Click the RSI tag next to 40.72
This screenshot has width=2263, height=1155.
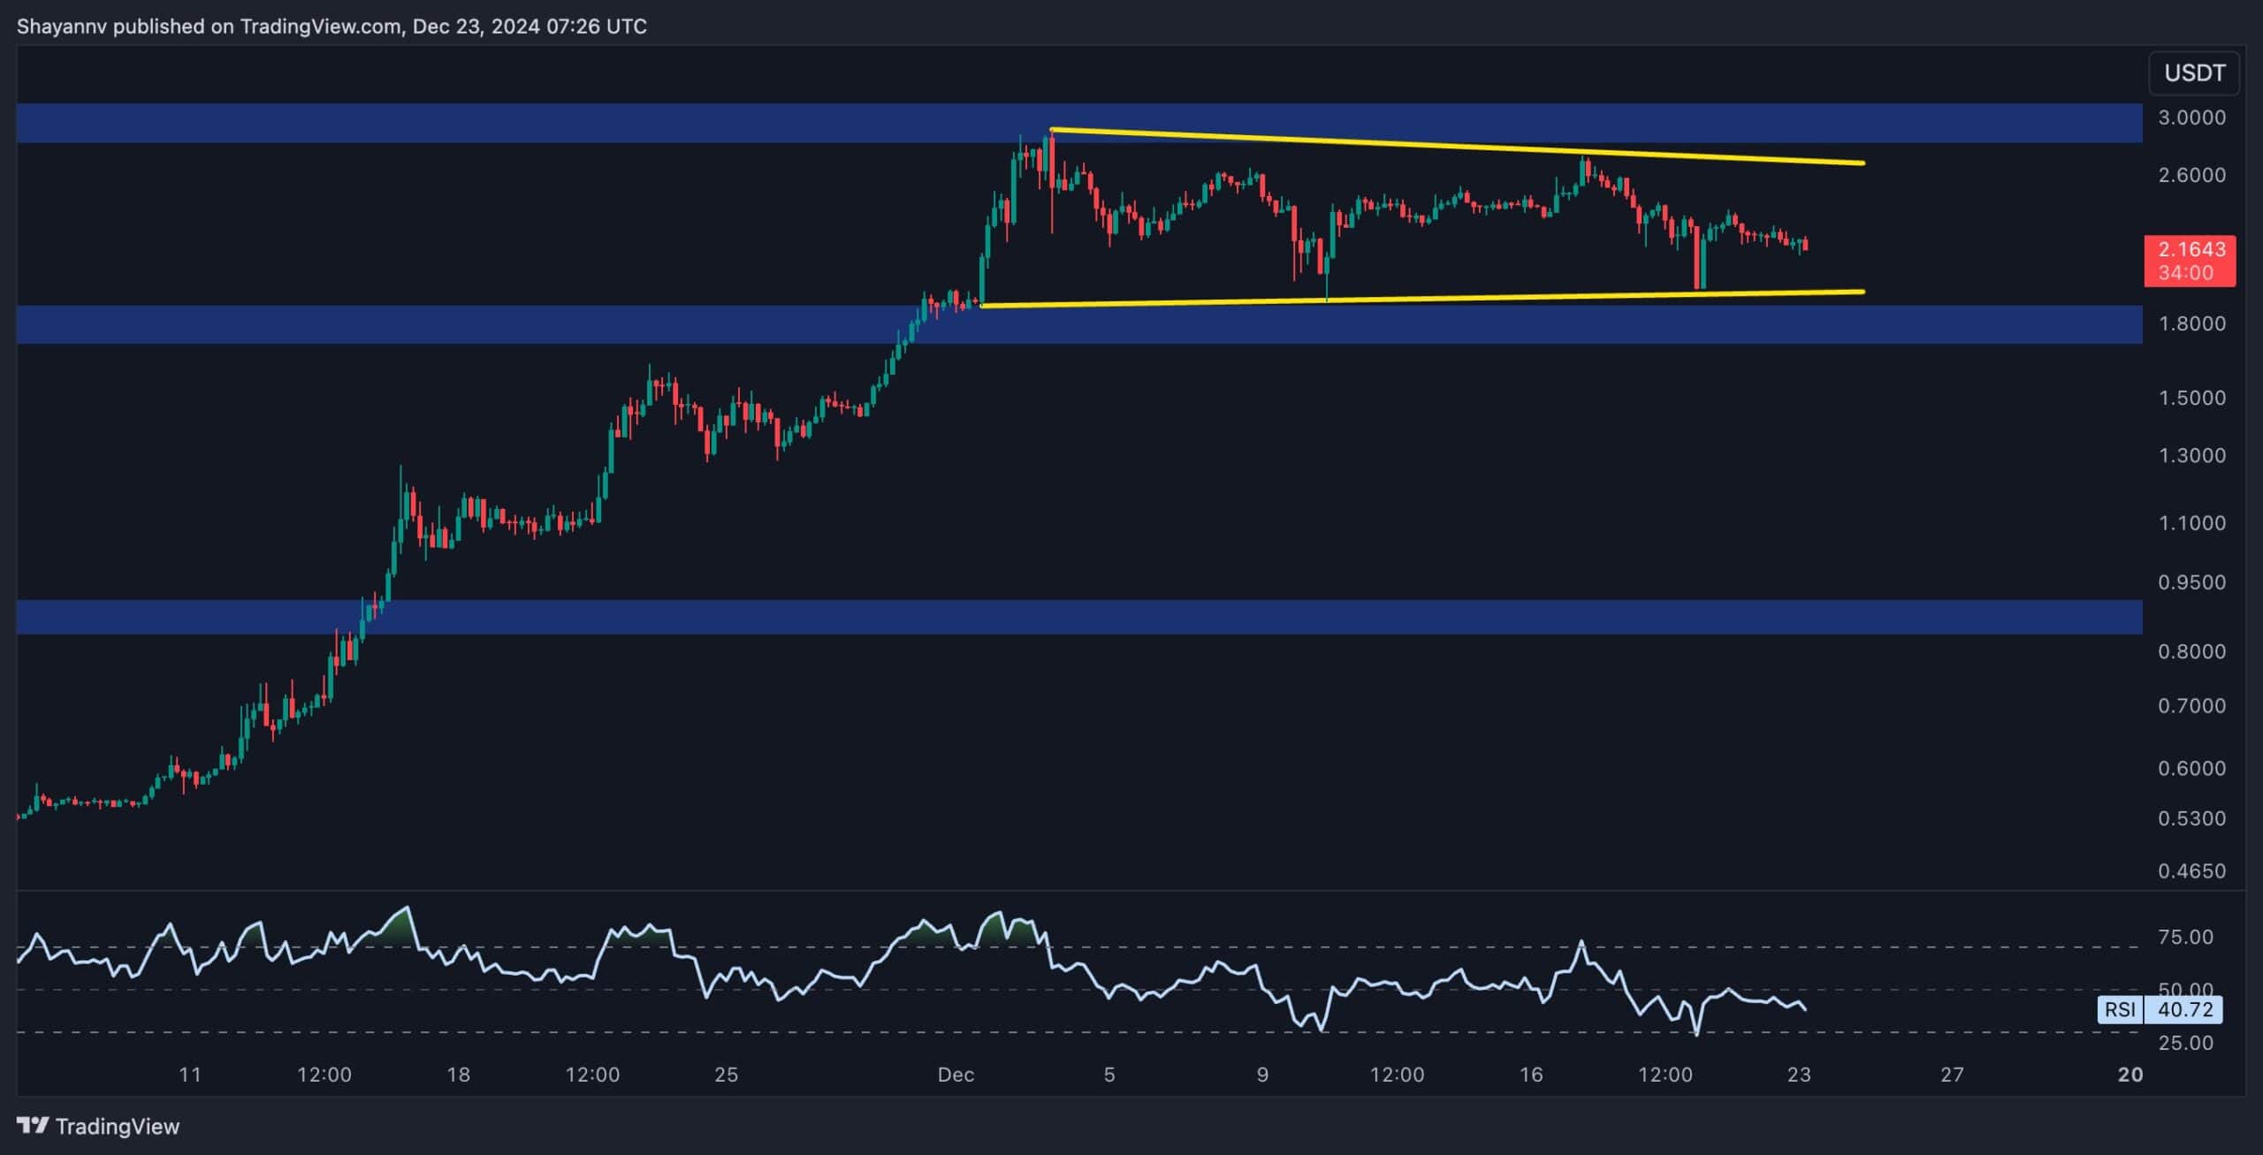(x=2120, y=1009)
